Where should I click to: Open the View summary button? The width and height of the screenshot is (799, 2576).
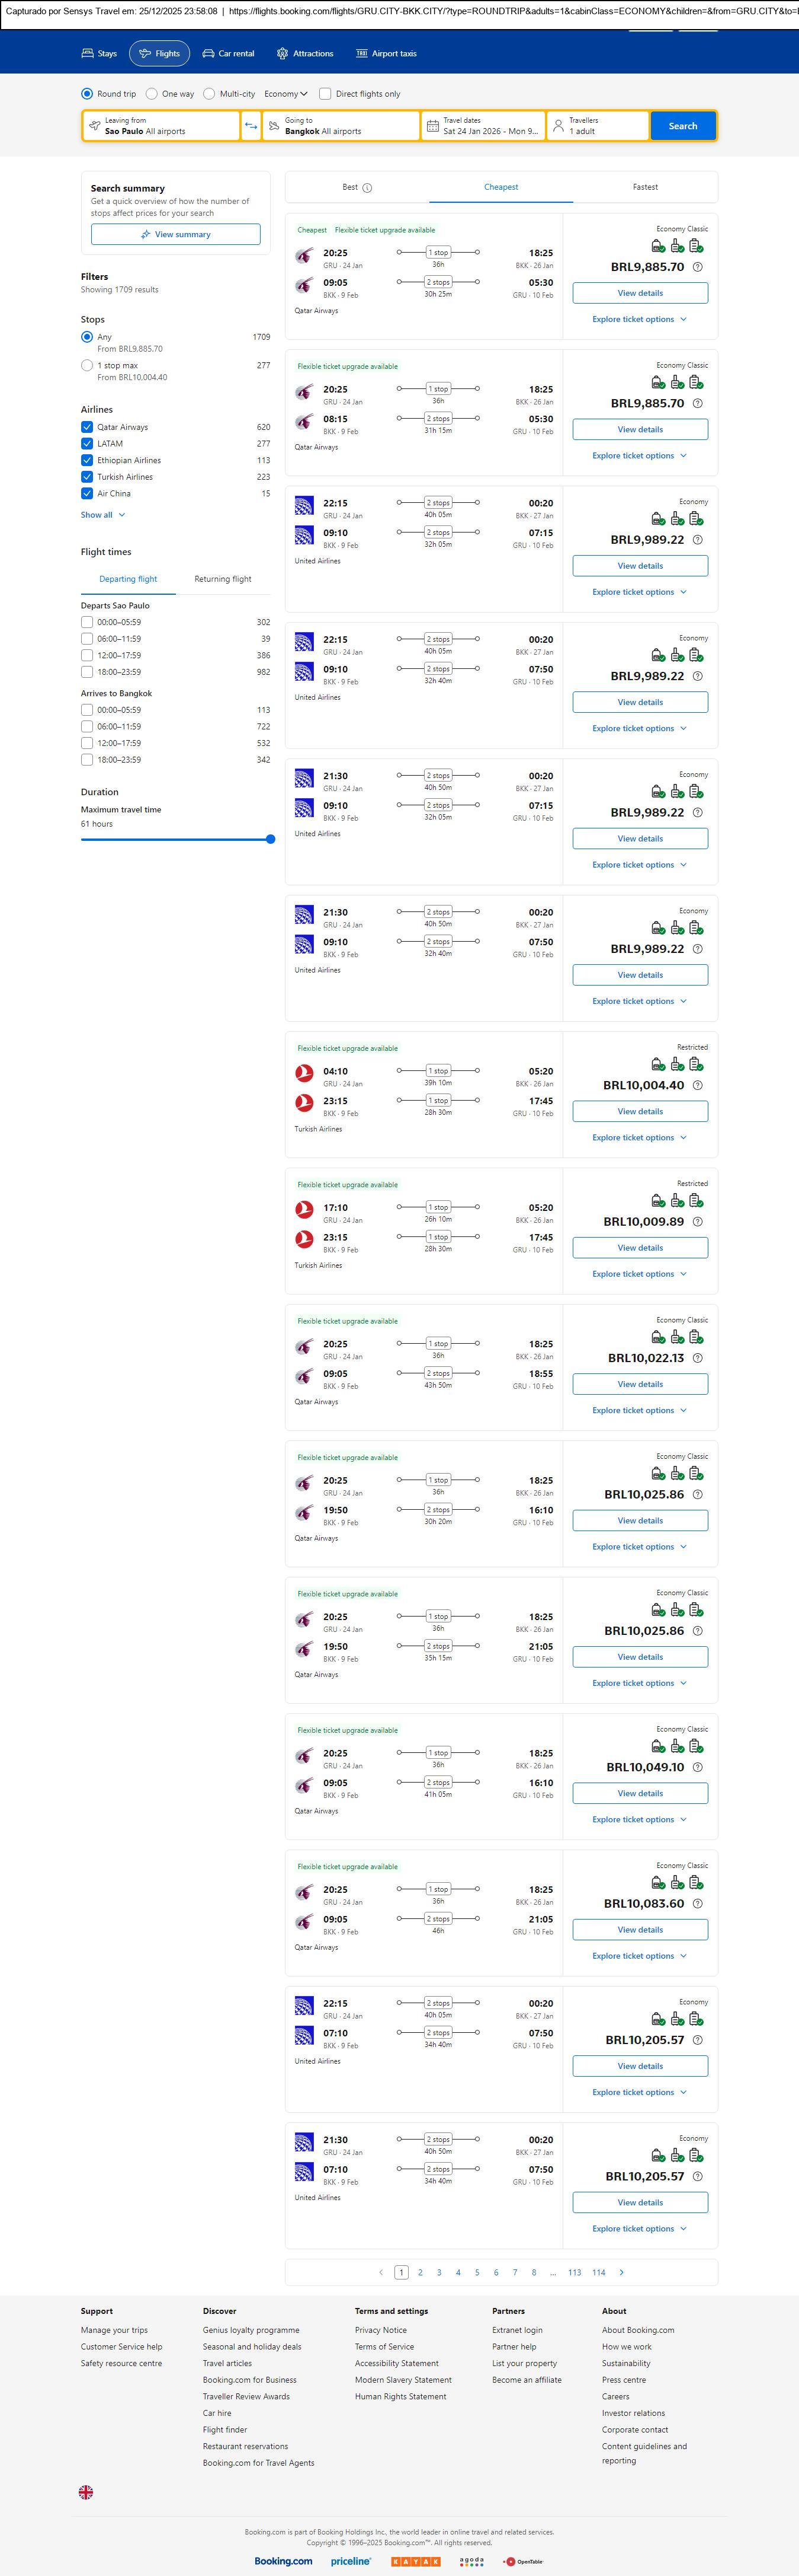pyautogui.click(x=176, y=234)
